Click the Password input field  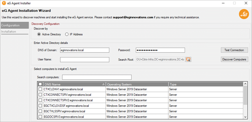click(160, 50)
